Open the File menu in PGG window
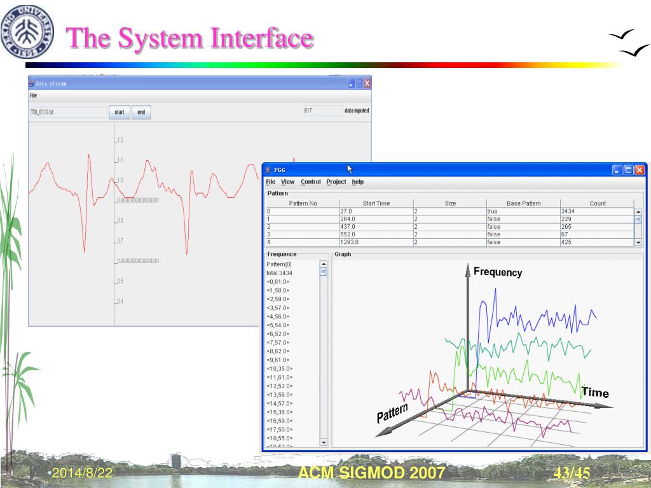 [x=270, y=182]
